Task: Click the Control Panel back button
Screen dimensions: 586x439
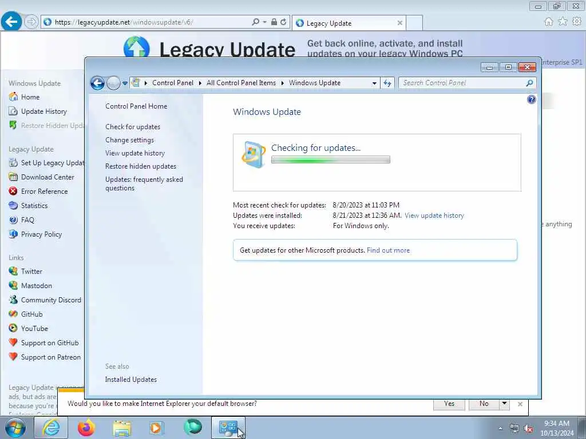Action: [97, 83]
